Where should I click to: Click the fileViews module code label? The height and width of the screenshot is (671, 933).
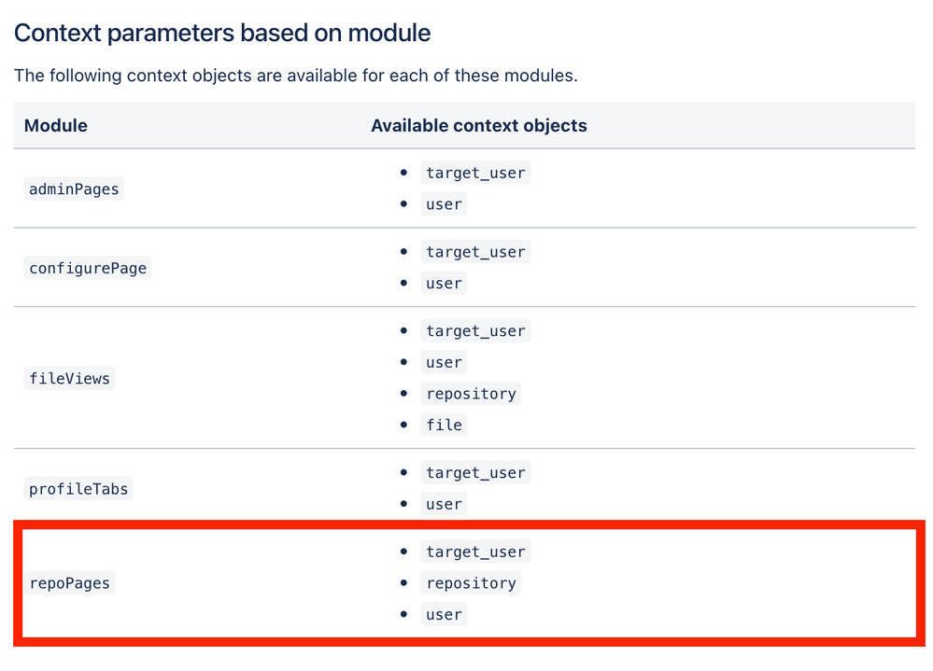tap(69, 378)
